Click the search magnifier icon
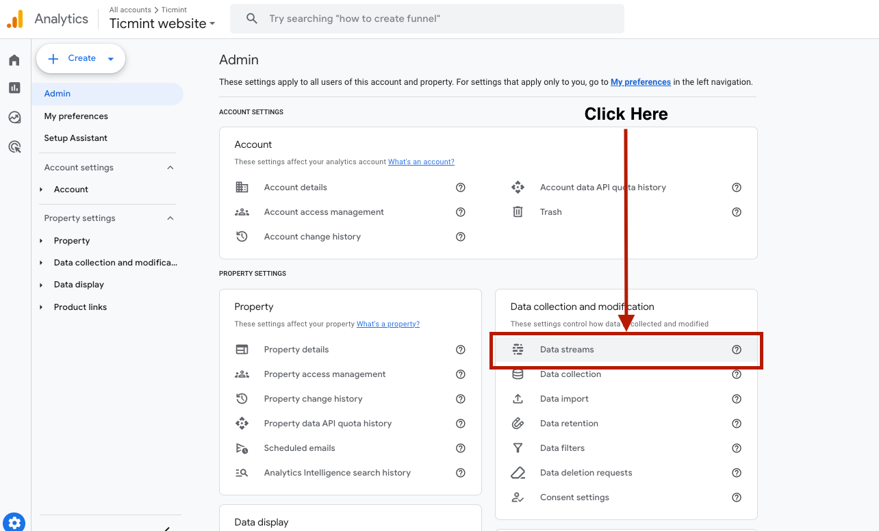This screenshot has width=879, height=531. [252, 18]
